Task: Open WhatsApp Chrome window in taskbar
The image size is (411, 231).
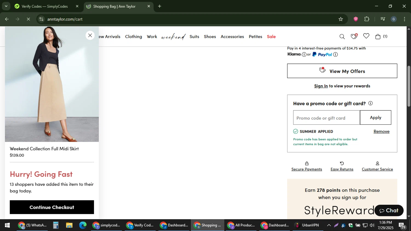Action: tap(32, 225)
